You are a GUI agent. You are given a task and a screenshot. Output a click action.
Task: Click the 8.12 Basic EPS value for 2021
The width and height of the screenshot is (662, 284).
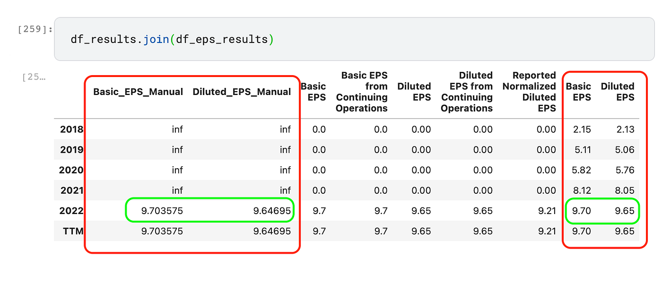coord(581,190)
